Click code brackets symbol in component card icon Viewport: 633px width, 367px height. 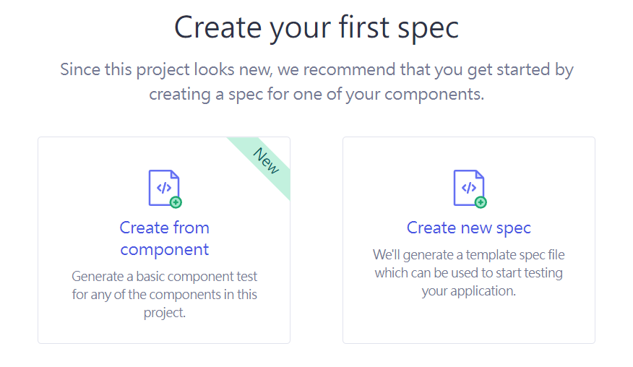[x=163, y=189]
